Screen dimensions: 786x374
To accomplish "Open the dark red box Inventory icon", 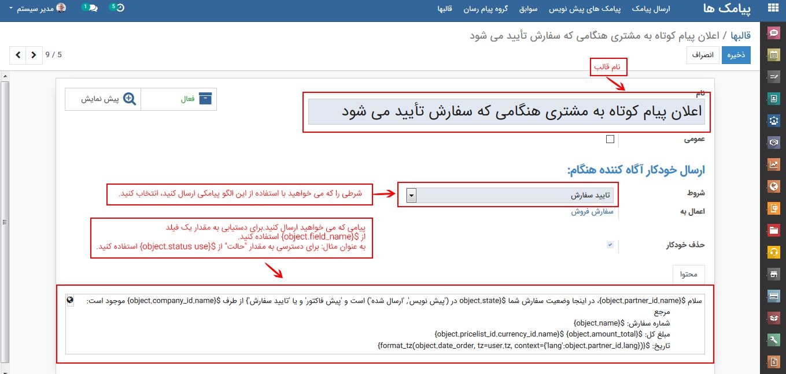I will point(773,318).
